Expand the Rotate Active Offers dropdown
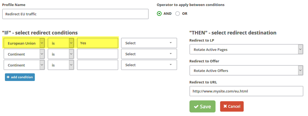308x116 pixels. [x=246, y=71]
